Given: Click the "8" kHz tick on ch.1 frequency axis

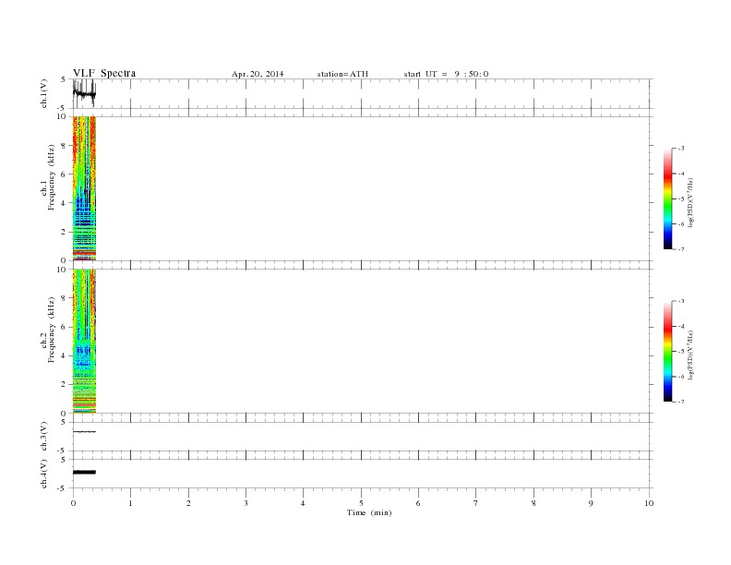Looking at the screenshot, I should coord(64,146).
